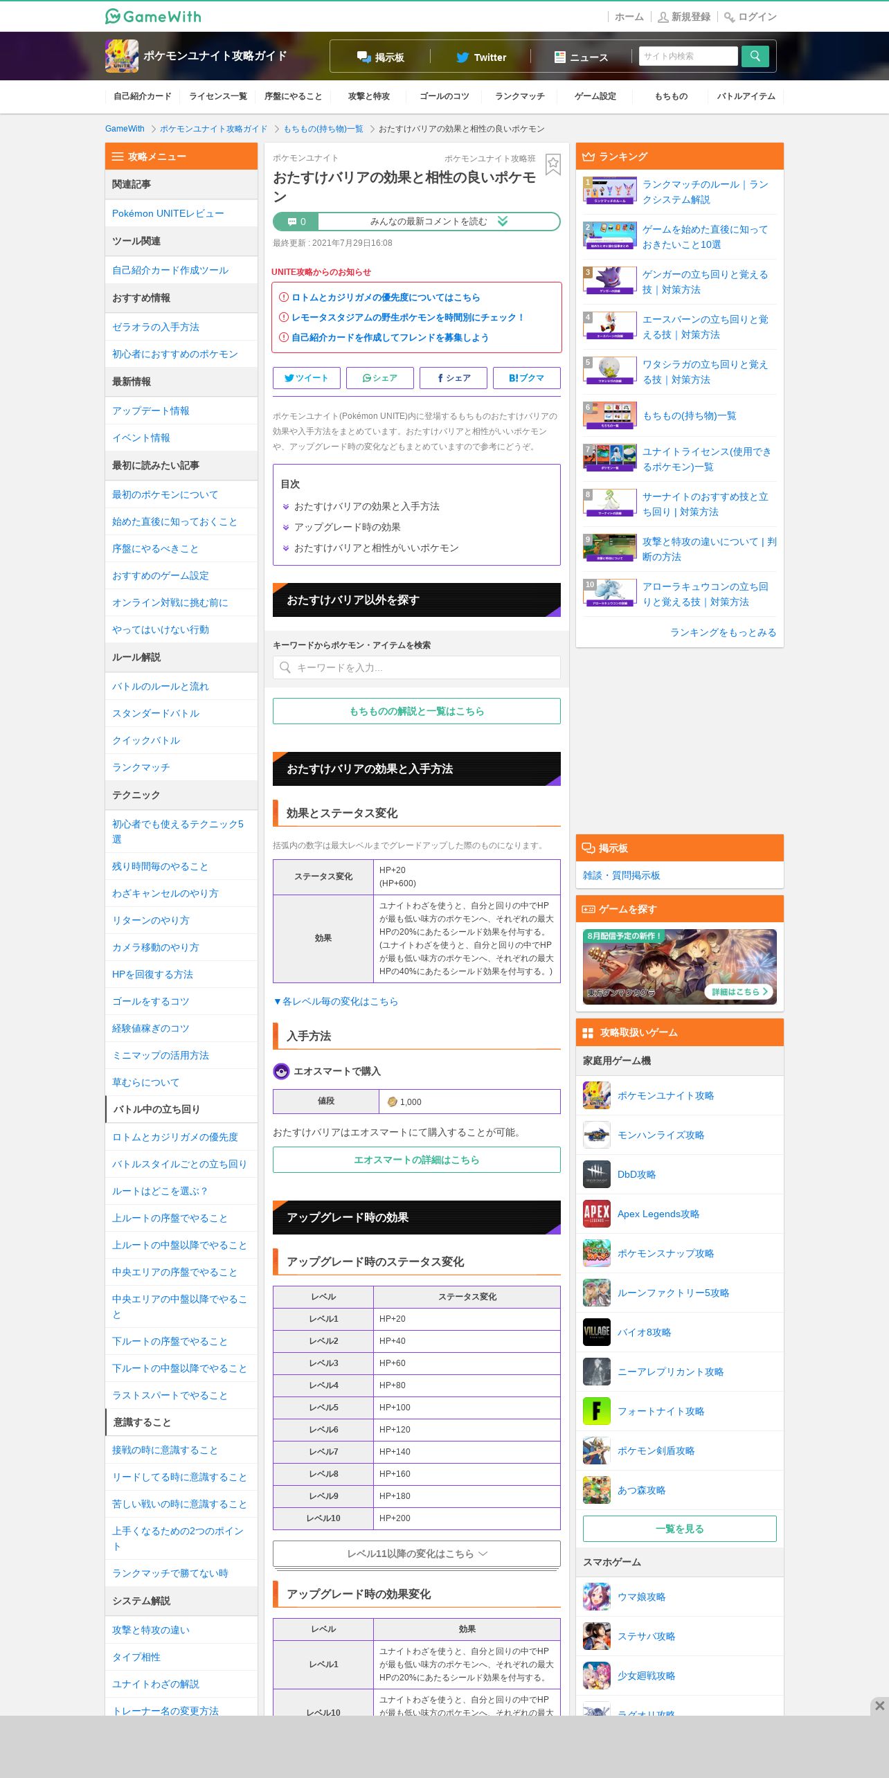Screen dimensions: 889x1778
Task: Open the Twitter header tab
Action: point(481,57)
